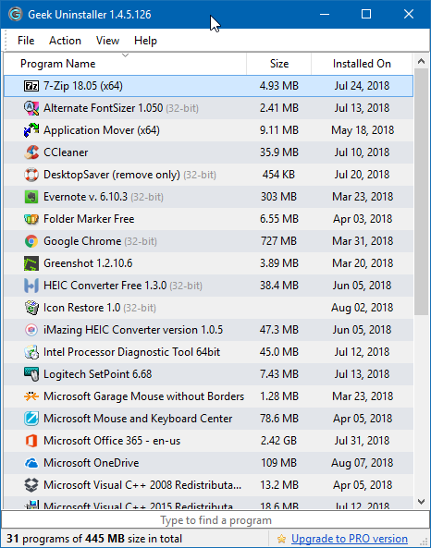Click the CCleaner icon
This screenshot has height=548, width=431.
(x=31, y=152)
